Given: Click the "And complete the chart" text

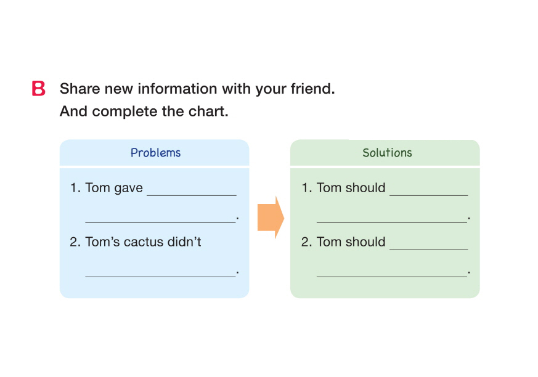Looking at the screenshot, I should point(144,112).
